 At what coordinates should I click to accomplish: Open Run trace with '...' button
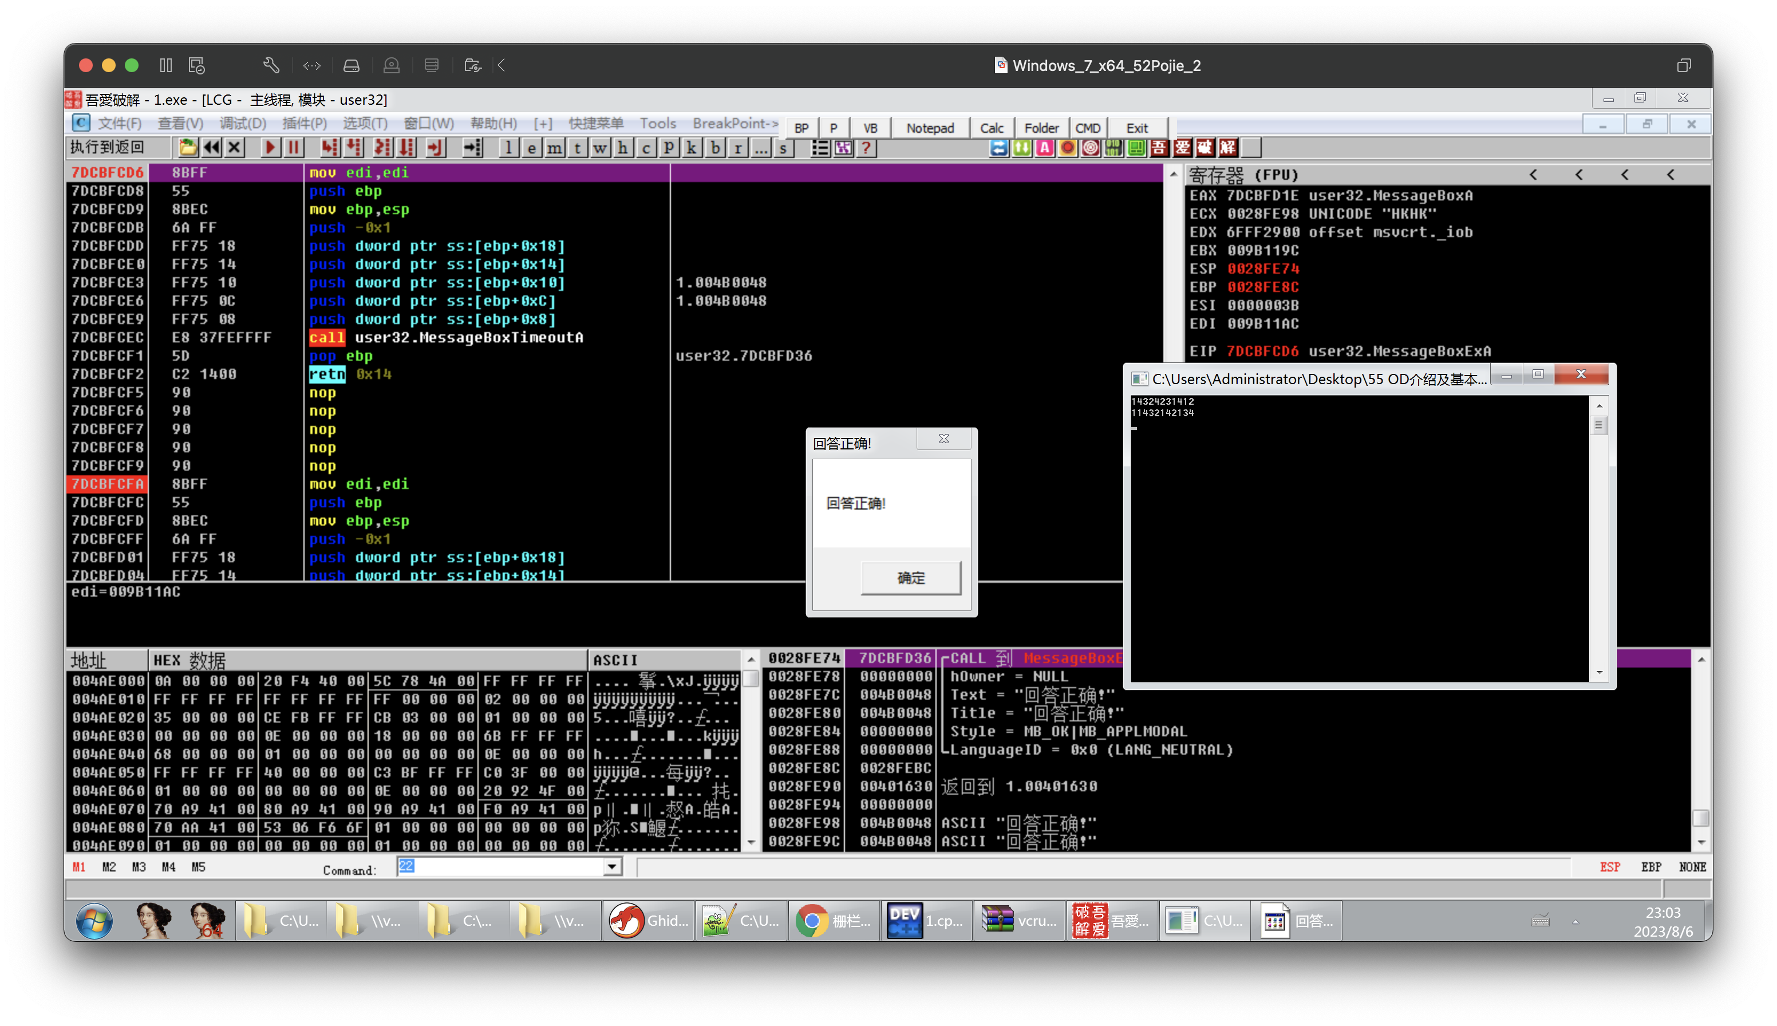760,148
